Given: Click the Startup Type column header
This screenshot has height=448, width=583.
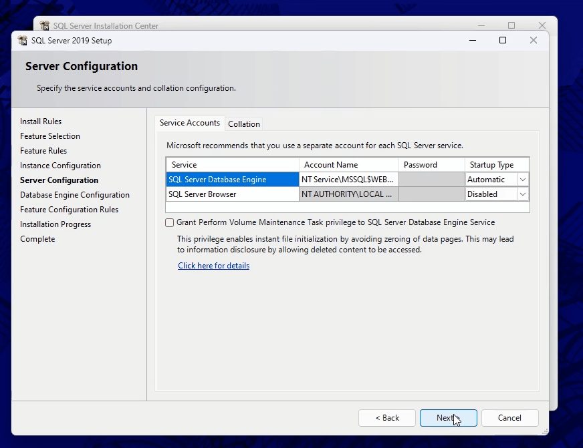Looking at the screenshot, I should [x=491, y=165].
